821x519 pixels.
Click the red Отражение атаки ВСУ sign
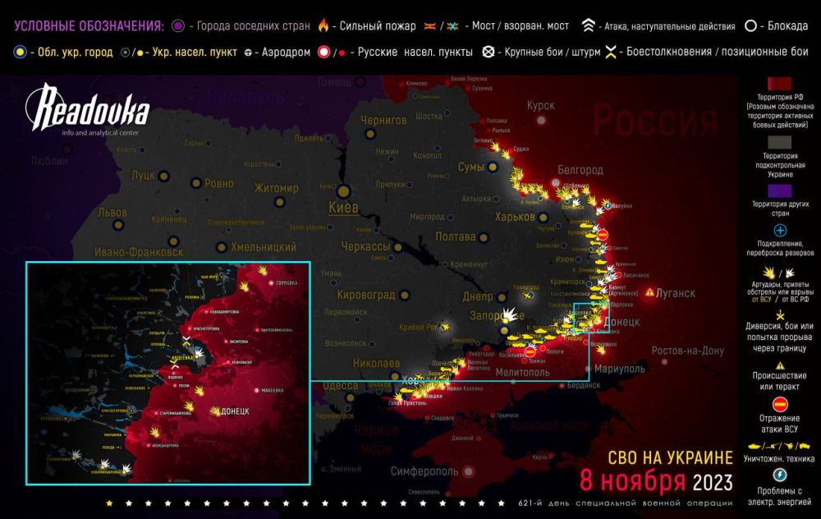pos(780,402)
